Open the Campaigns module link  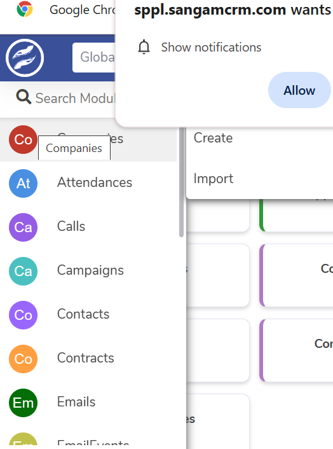click(90, 270)
